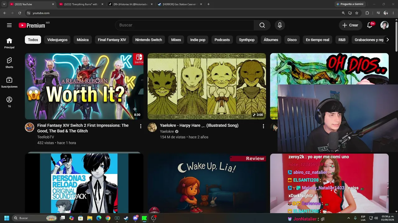Open the Chrome profile avatar
This screenshot has width=398, height=223.
pyautogui.click(x=386, y=13)
